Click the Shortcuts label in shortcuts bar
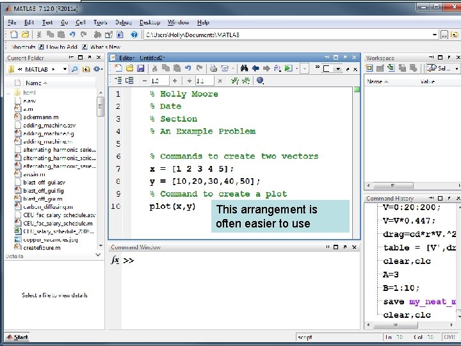 (x=23, y=47)
